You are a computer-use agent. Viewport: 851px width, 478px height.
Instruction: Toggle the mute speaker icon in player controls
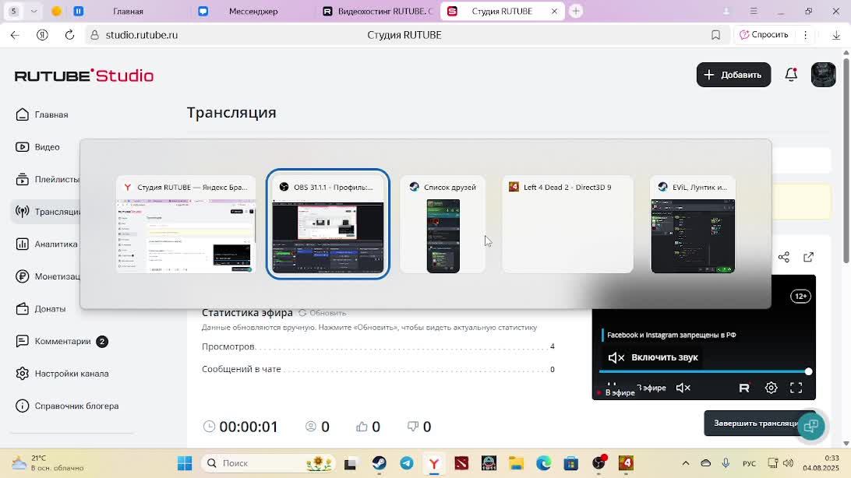[x=683, y=388]
